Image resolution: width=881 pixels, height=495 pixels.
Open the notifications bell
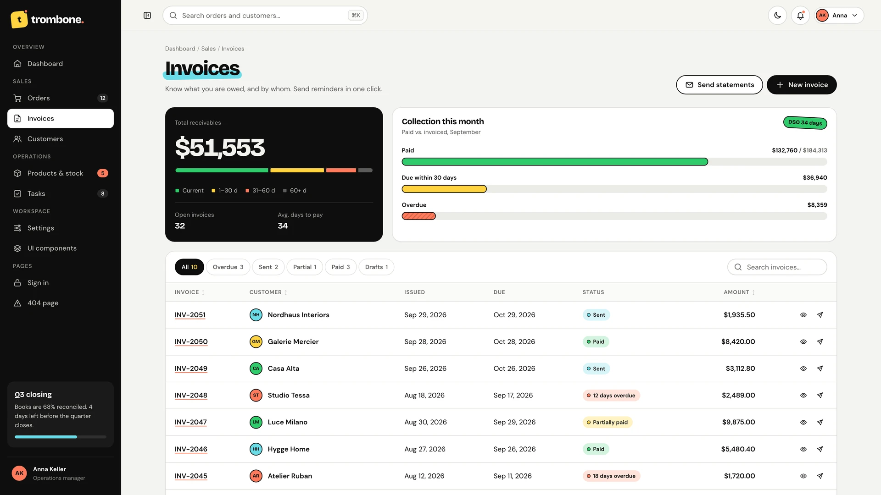click(x=800, y=16)
